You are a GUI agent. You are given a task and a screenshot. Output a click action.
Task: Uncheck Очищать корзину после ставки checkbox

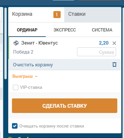[15, 126]
